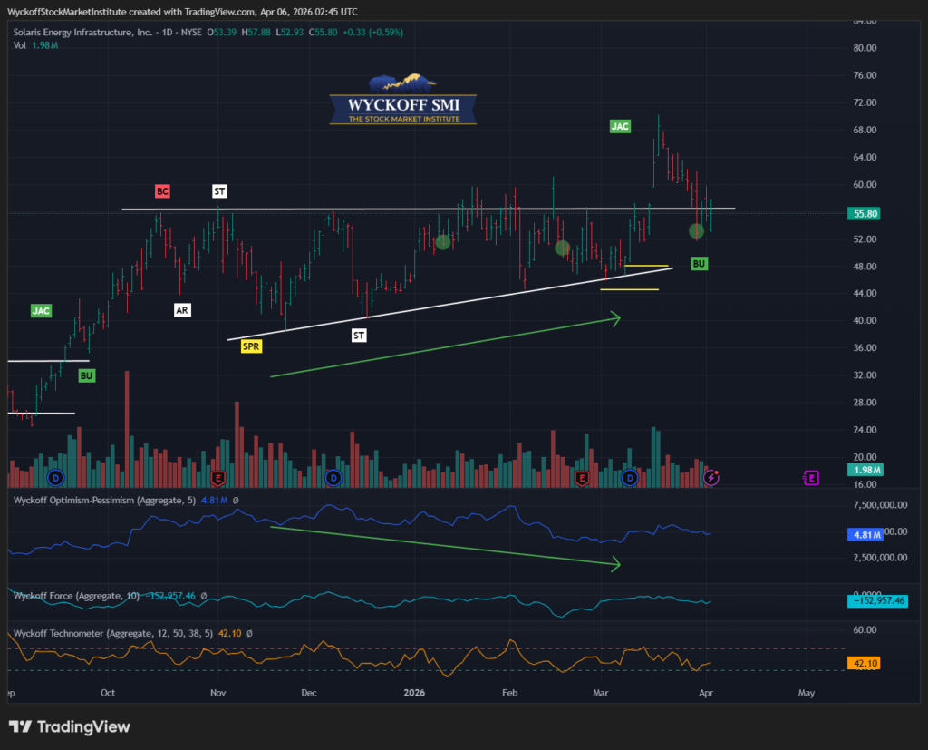Click the white AR annotation label

(181, 309)
